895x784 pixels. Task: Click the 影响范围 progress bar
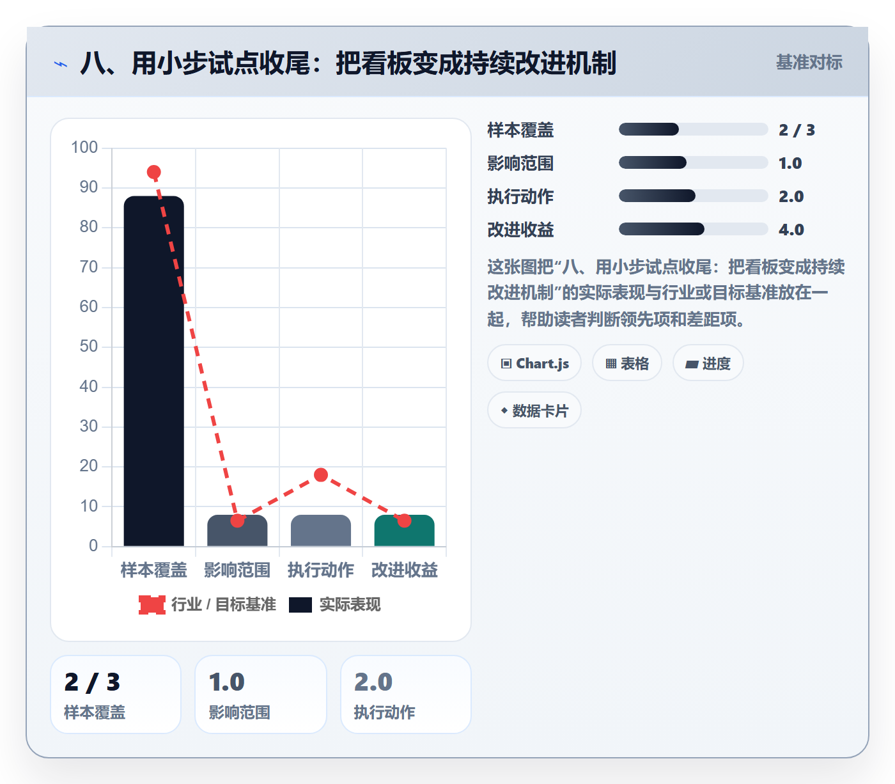click(693, 163)
